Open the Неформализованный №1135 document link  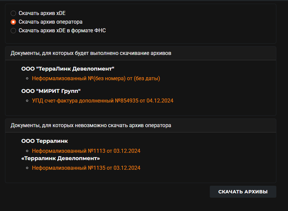[86, 168]
